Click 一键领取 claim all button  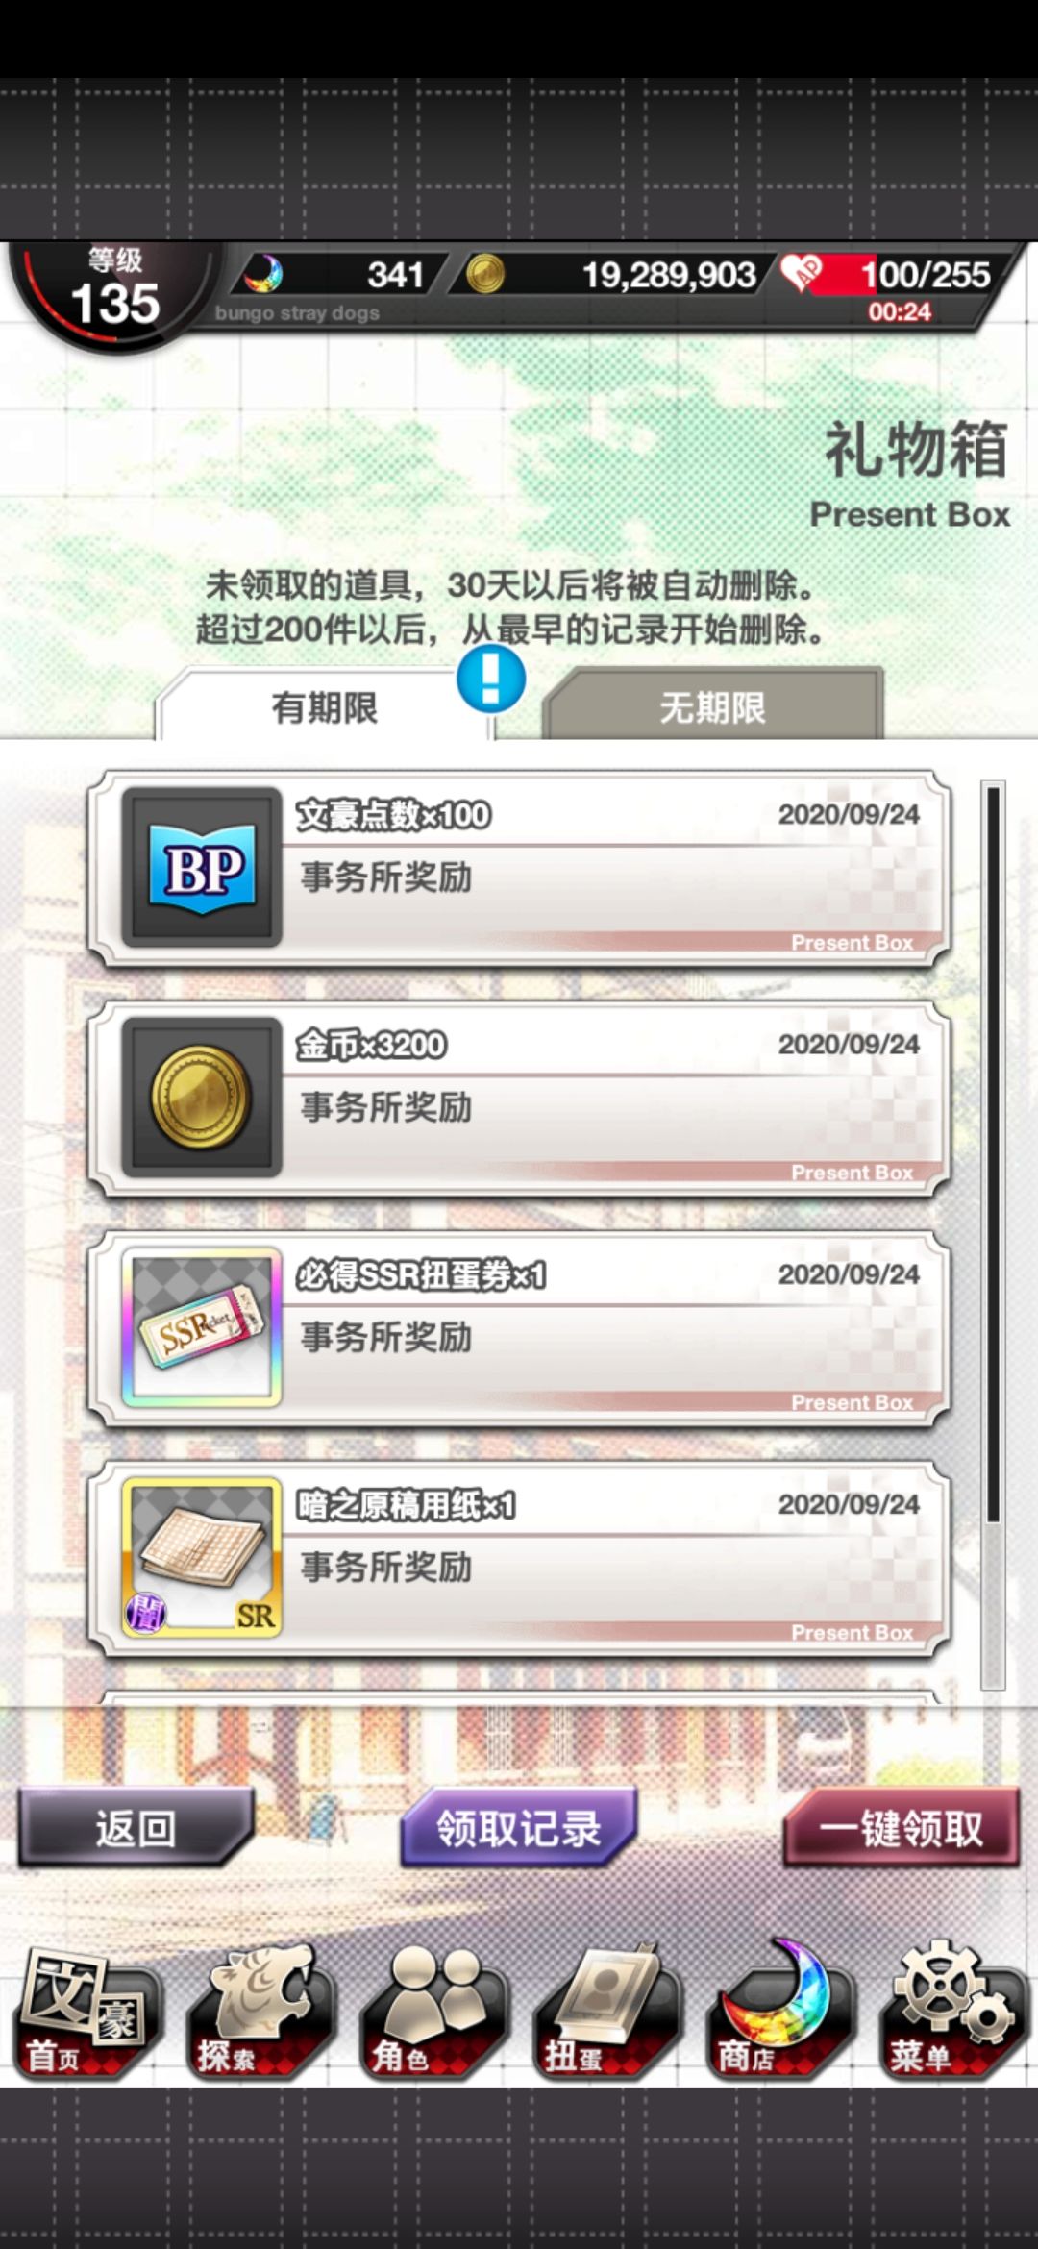click(901, 1828)
